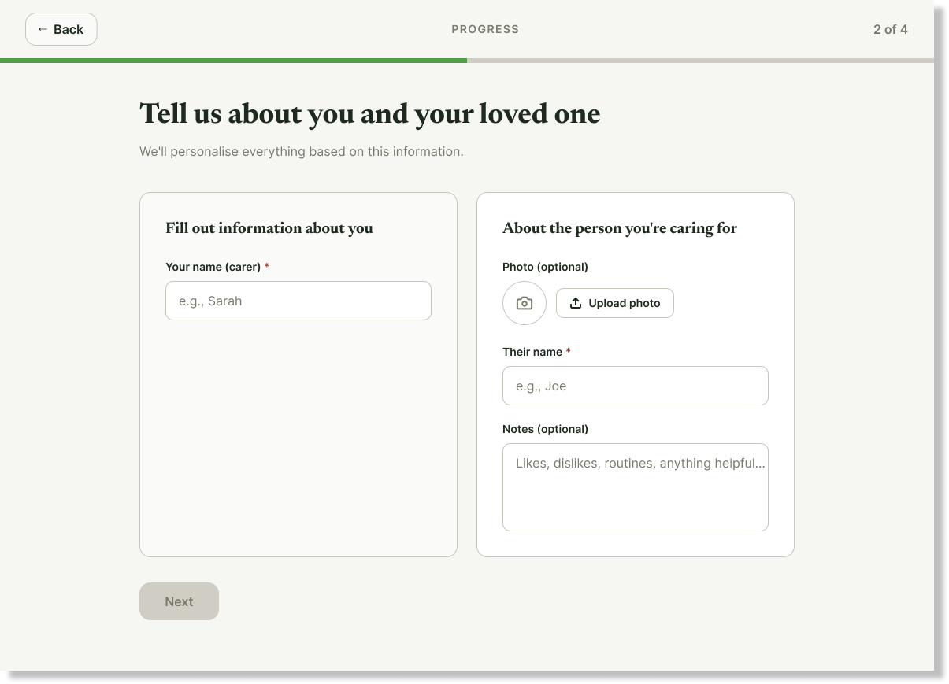The height and width of the screenshot is (684, 949).
Task: Click the camera icon photo placeholder
Action: tap(525, 303)
